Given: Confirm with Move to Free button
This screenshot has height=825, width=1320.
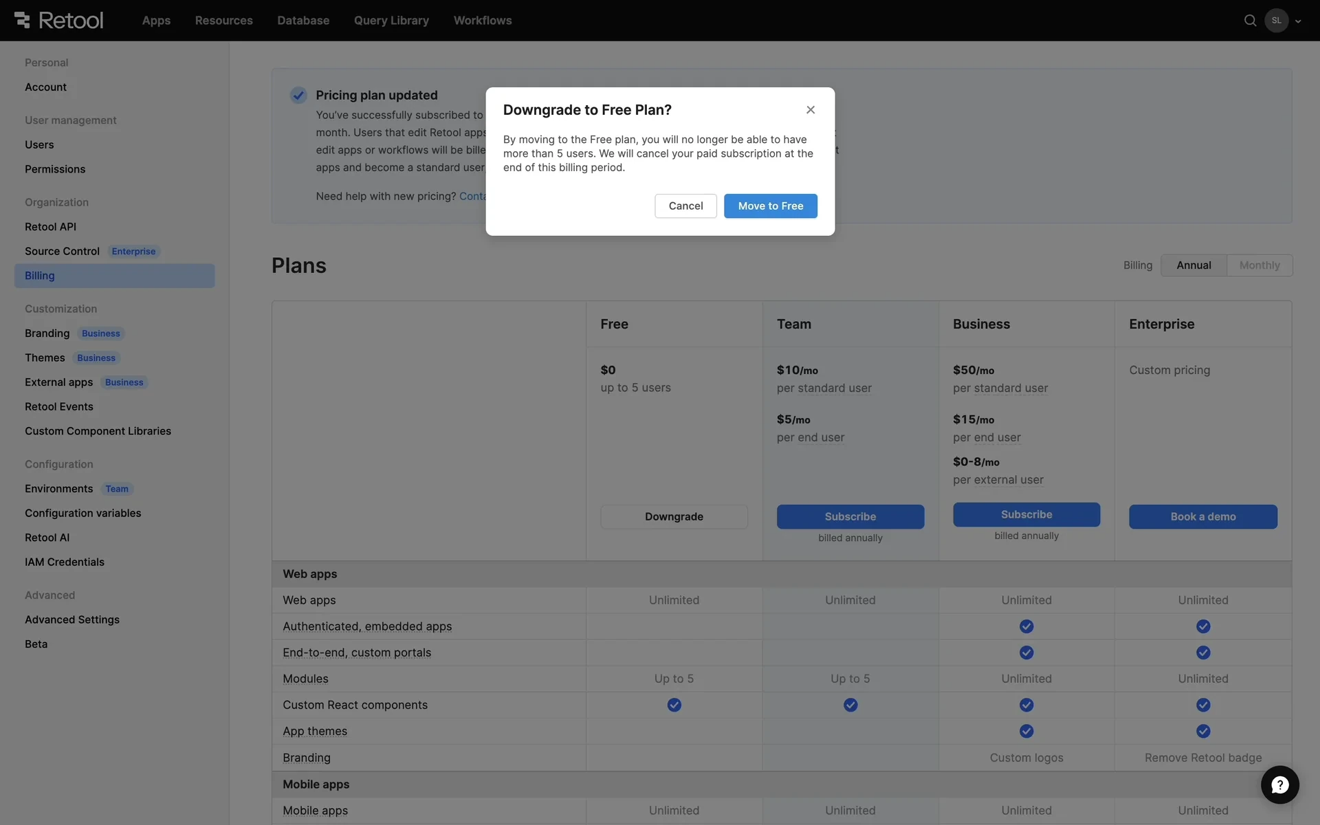Looking at the screenshot, I should pyautogui.click(x=771, y=206).
